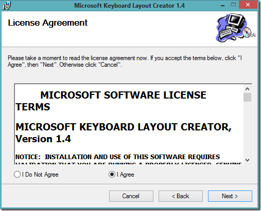Screen dimensions: 261x211
Task: Click the "Microsoft Keyboard Layout Creator 1.4" title bar
Action: (x=129, y=6)
